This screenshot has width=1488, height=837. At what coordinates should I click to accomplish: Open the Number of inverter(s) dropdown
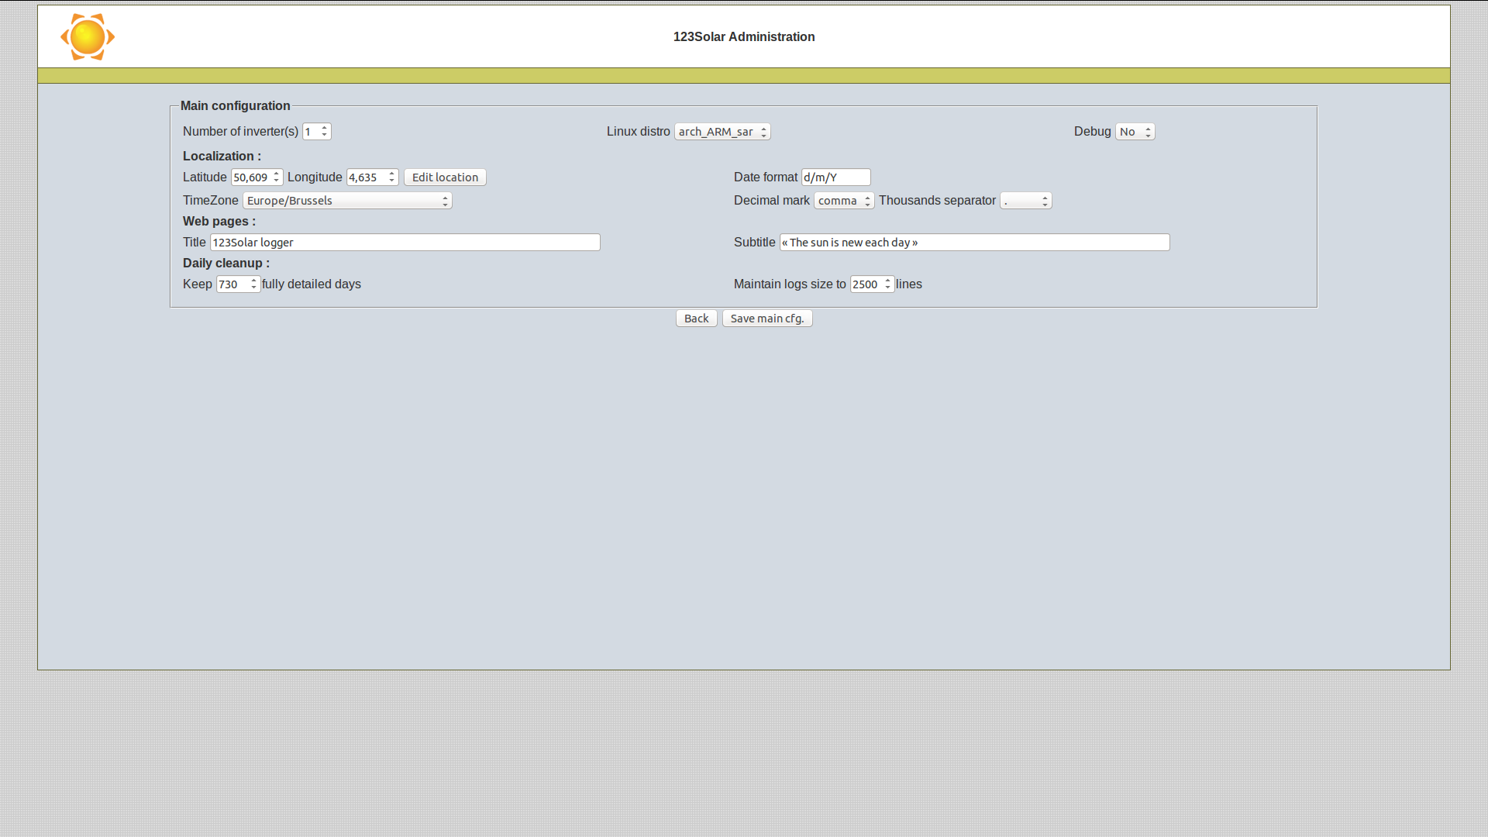317,132
